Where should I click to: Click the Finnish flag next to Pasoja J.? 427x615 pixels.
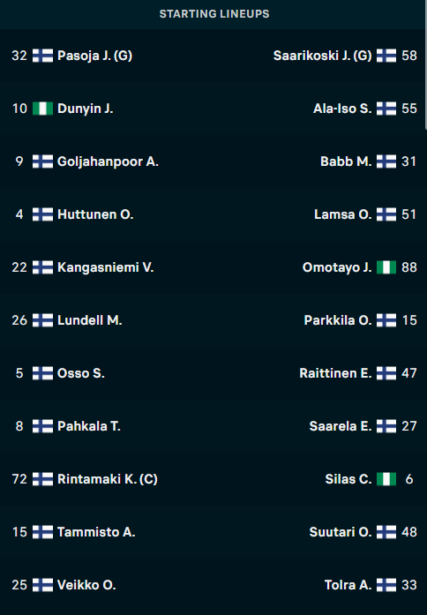[42, 56]
